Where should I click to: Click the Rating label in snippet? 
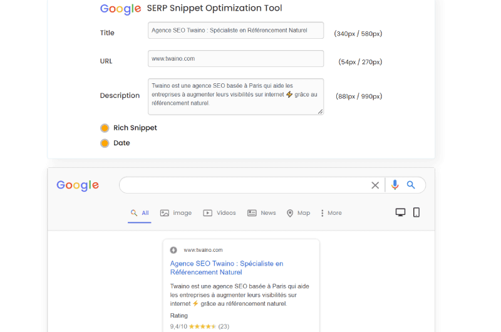click(179, 316)
